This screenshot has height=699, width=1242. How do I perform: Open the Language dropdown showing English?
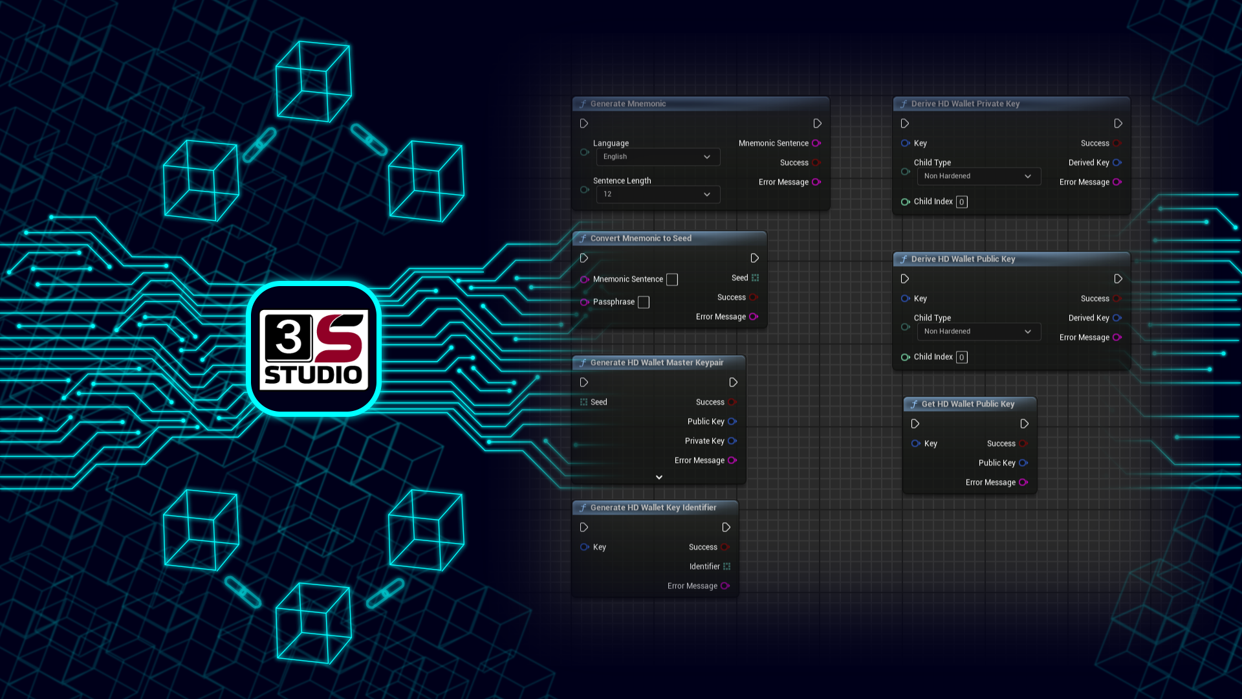[x=658, y=157]
